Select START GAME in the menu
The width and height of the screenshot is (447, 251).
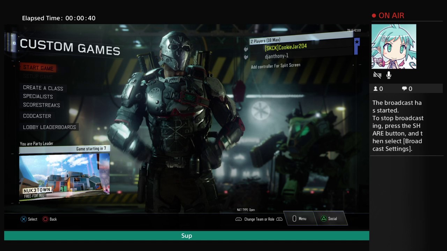pyautogui.click(x=38, y=68)
